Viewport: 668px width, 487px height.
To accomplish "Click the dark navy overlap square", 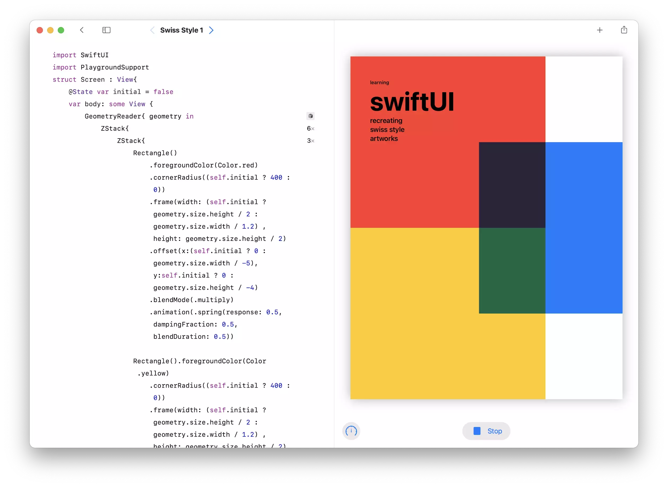I will click(x=512, y=185).
